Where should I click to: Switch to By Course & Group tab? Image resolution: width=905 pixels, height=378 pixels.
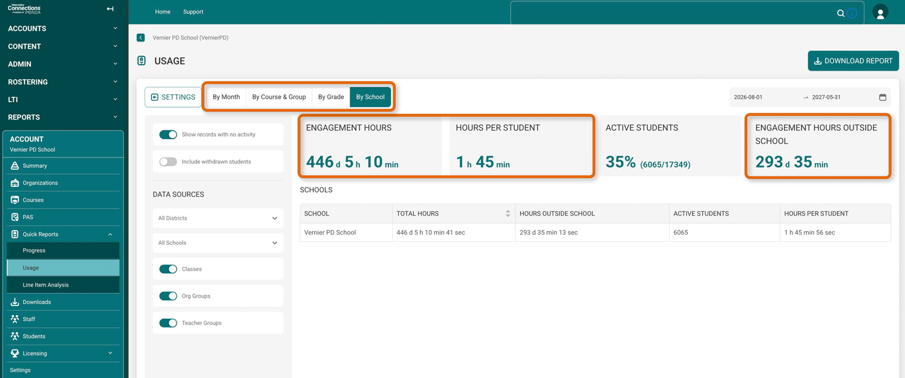(x=279, y=97)
